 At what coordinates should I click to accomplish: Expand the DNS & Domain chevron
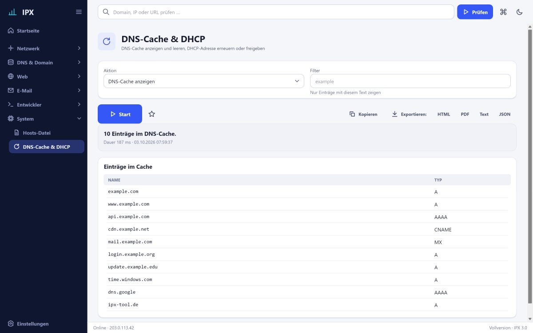tap(79, 63)
